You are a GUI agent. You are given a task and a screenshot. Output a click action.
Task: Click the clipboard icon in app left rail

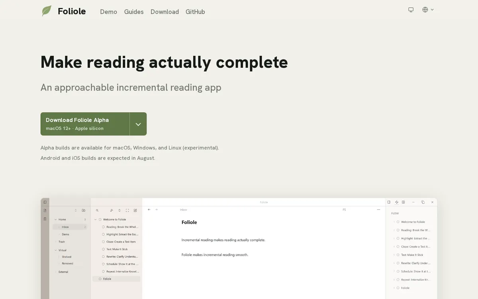pyautogui.click(x=45, y=218)
